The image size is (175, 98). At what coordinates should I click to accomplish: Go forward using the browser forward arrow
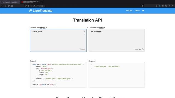[5, 6]
